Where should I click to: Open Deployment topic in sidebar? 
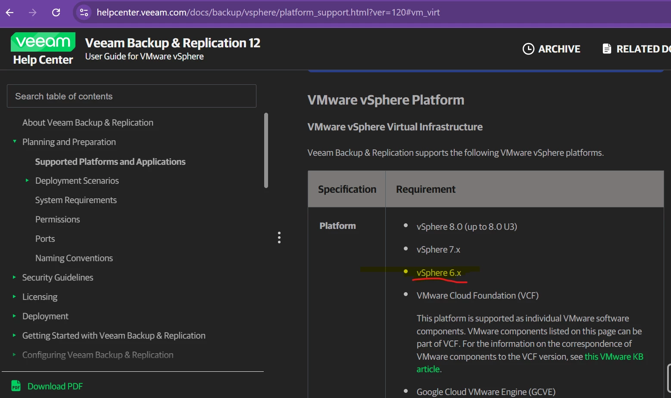(x=45, y=316)
